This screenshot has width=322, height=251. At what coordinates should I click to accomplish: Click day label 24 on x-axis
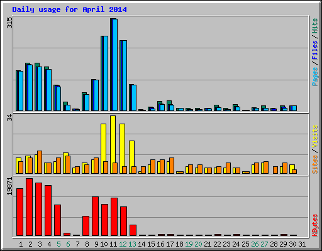click(x=236, y=244)
